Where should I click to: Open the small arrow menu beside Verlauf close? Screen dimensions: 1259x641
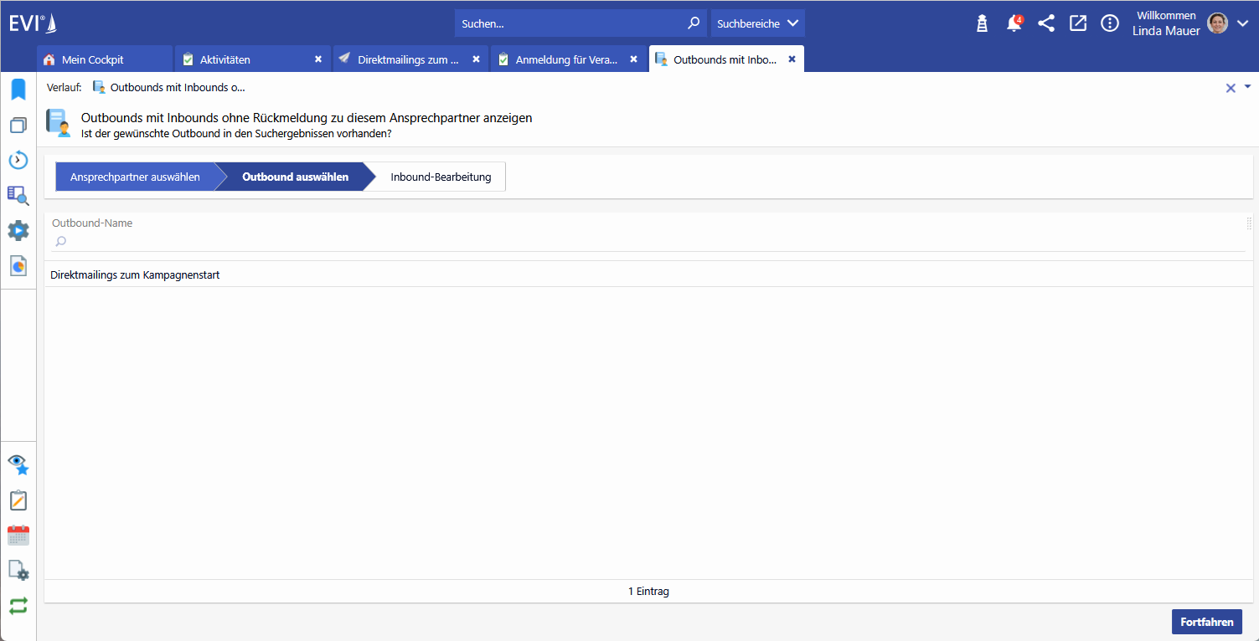coord(1247,86)
